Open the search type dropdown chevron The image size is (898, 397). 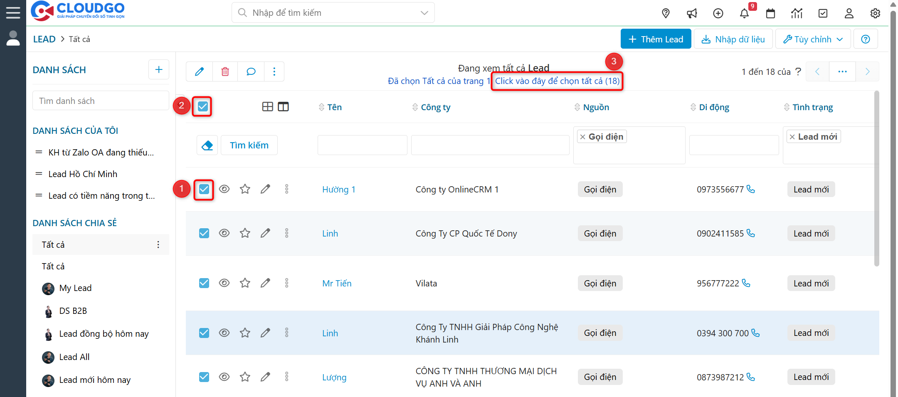[424, 12]
